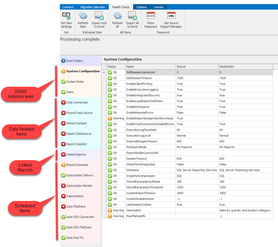Select EnableClientPrinting name cell
278x247 pixels.
150,84
